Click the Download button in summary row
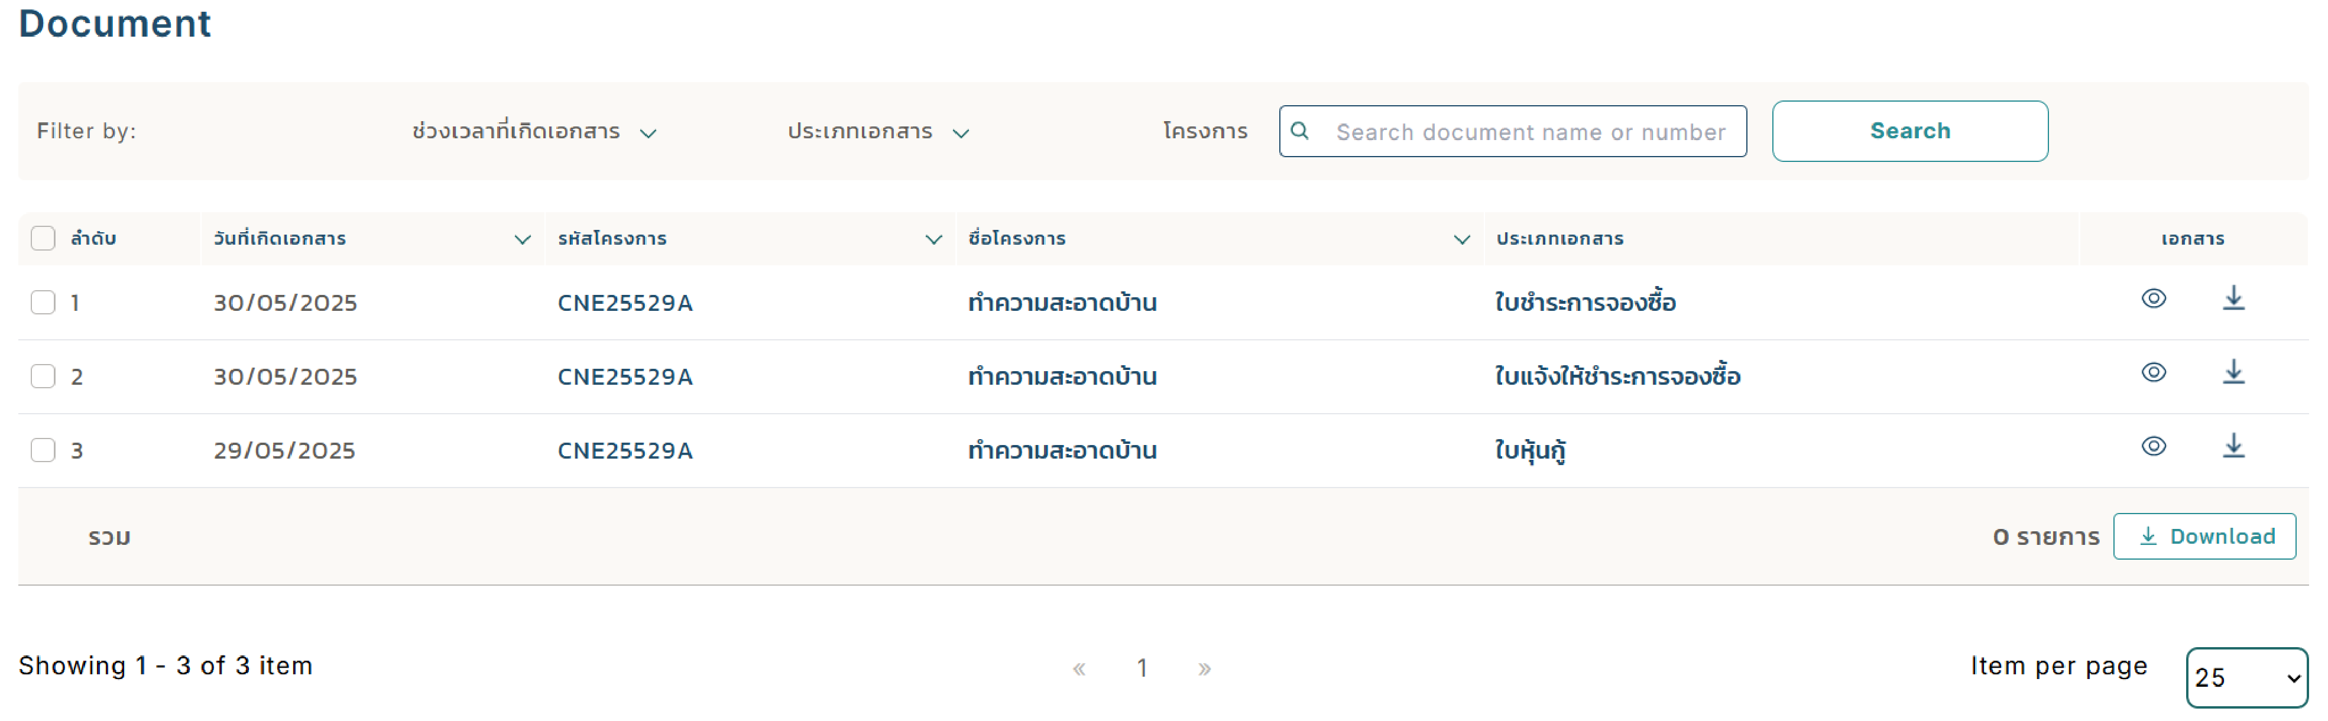This screenshot has height=721, width=2328. (2204, 537)
